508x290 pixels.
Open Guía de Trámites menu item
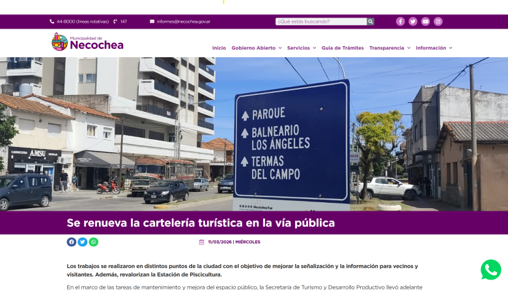point(343,47)
